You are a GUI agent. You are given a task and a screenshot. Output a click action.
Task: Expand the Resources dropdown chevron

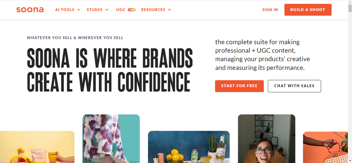(169, 10)
